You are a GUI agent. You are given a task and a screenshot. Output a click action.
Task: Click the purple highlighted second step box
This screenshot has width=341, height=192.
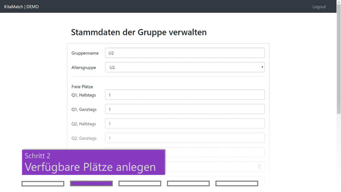[91, 184]
